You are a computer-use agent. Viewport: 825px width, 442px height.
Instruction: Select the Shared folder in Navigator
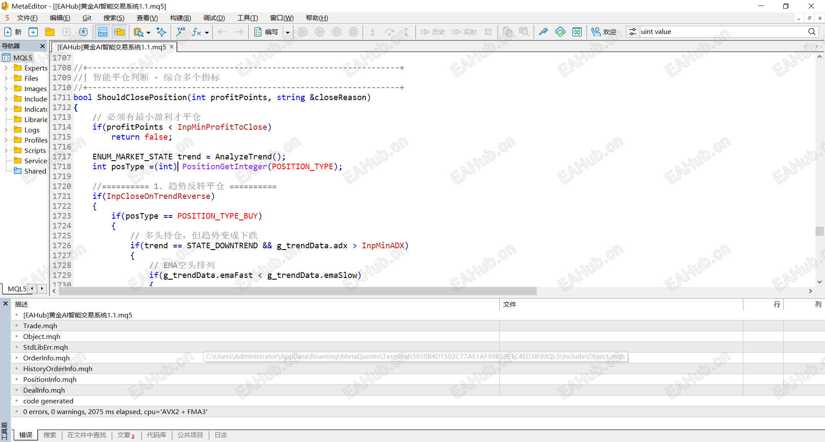[x=30, y=171]
